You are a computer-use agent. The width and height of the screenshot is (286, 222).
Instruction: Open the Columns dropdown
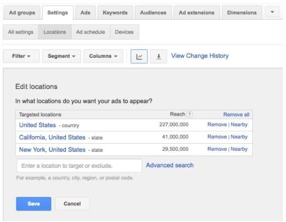tap(103, 56)
